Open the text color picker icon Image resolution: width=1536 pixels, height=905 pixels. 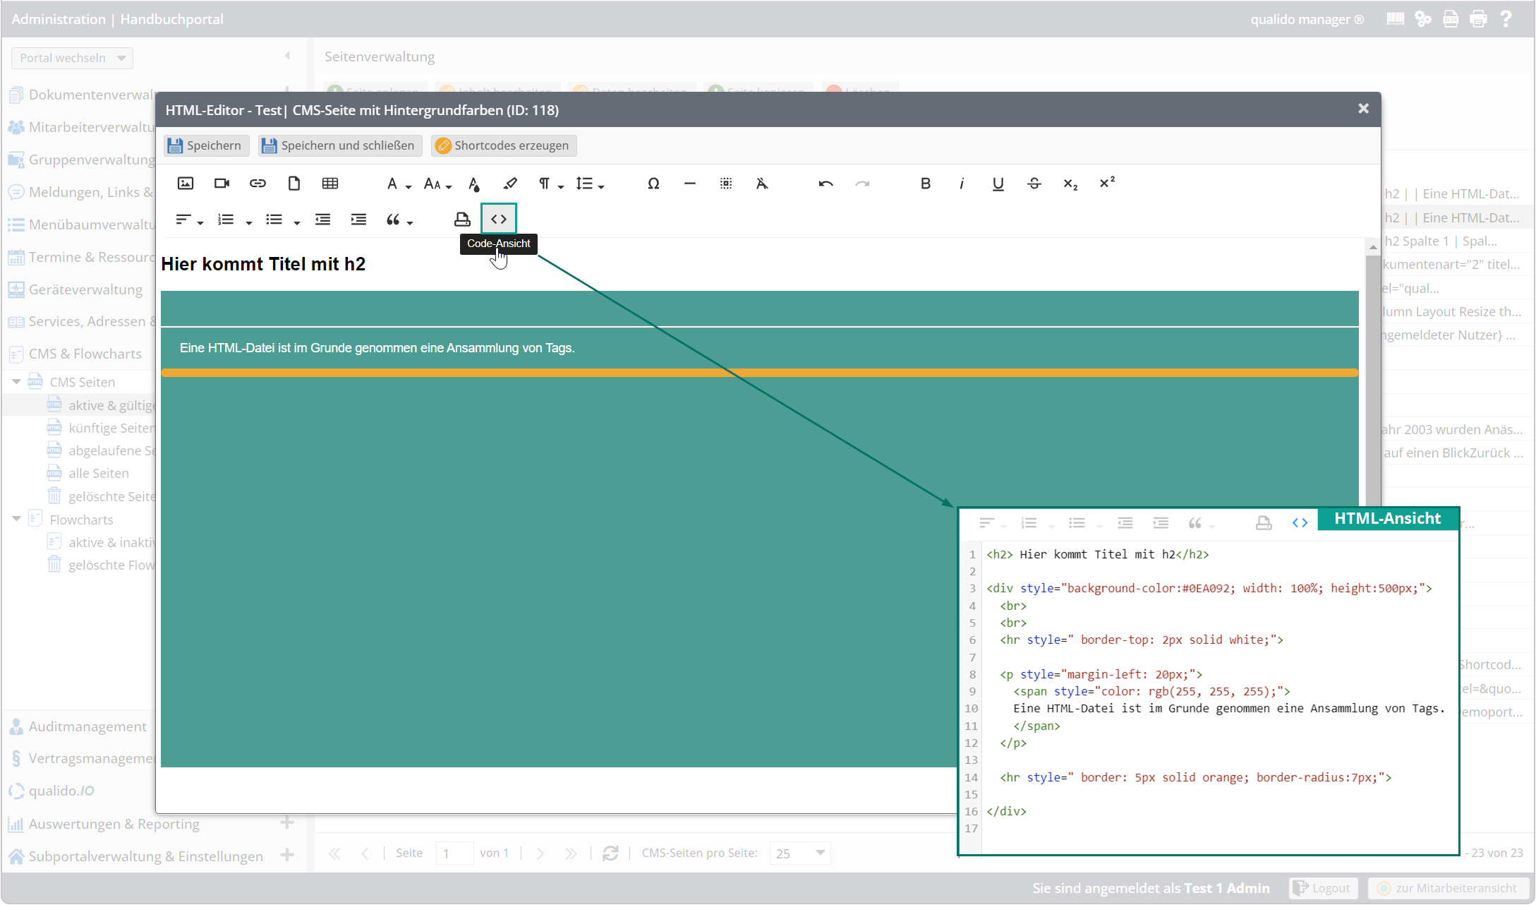(474, 184)
